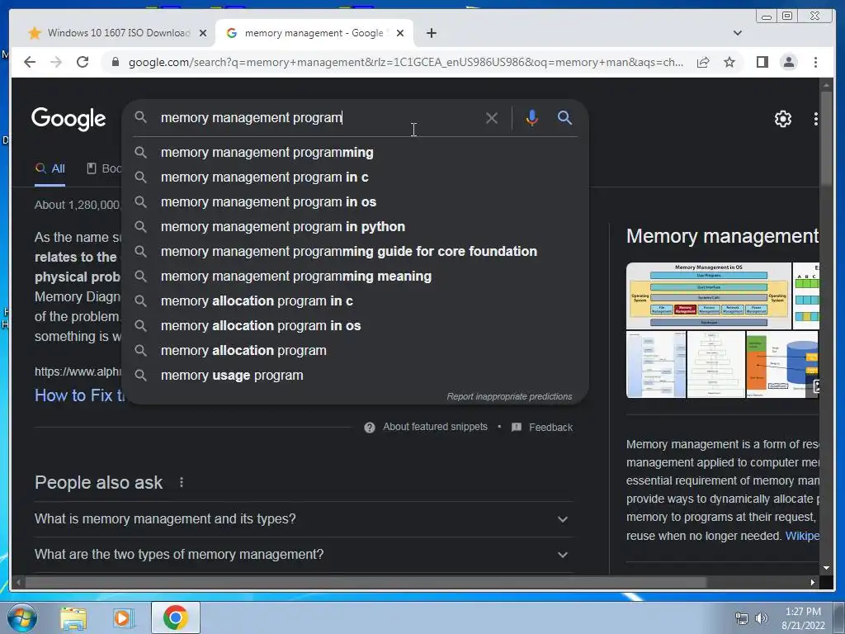This screenshot has width=845, height=634.
Task: Share this page icon in address bar
Action: [x=703, y=62]
